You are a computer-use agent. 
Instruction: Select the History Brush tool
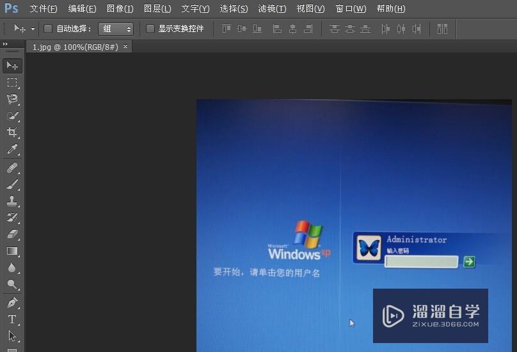tap(12, 218)
